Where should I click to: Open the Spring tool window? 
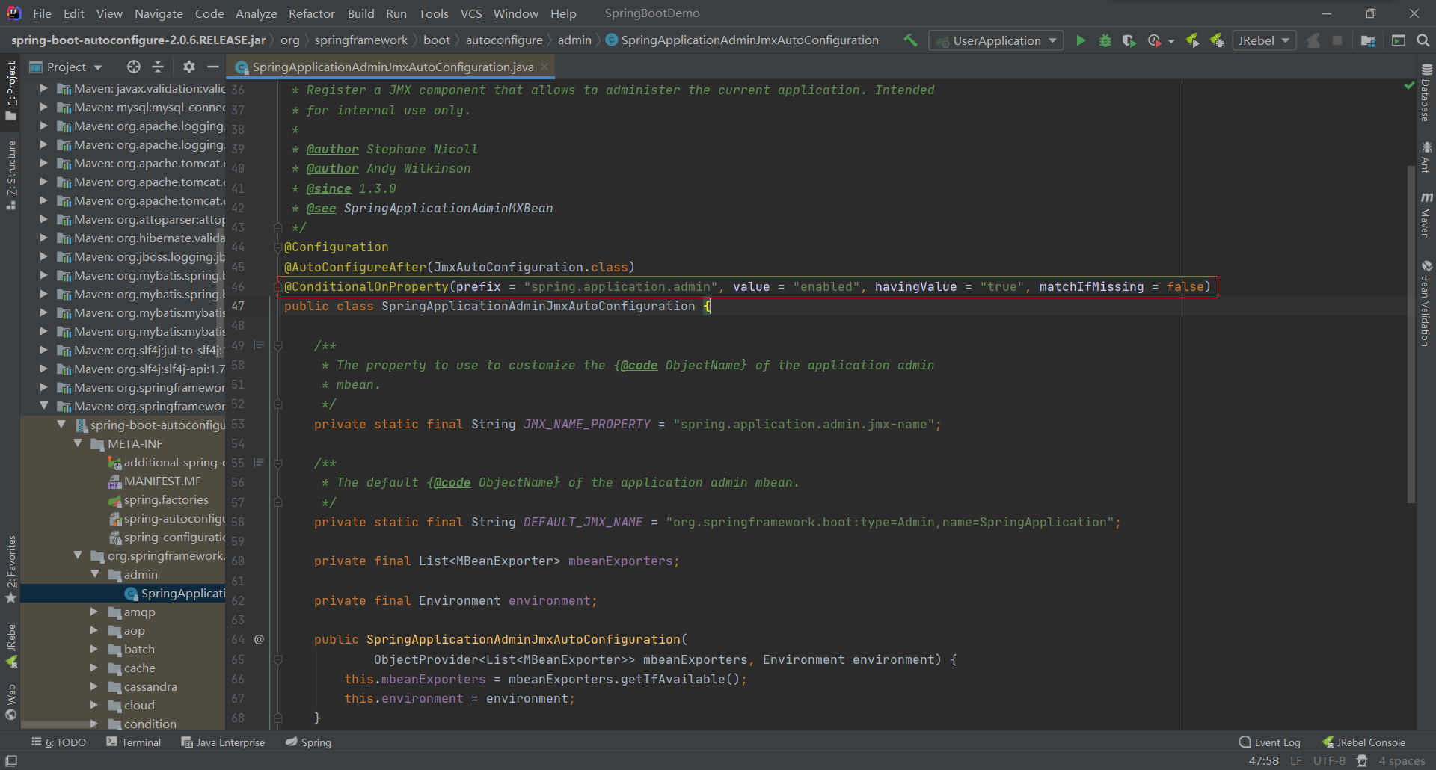point(308,742)
